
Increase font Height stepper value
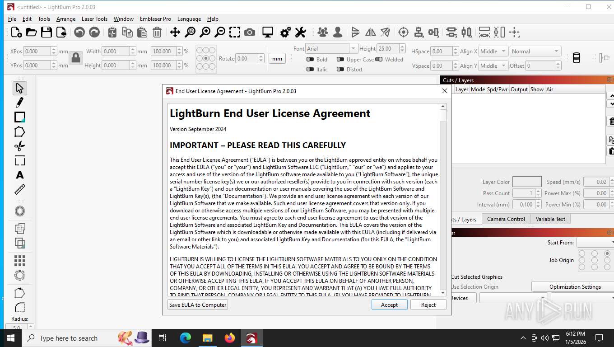point(402,46)
